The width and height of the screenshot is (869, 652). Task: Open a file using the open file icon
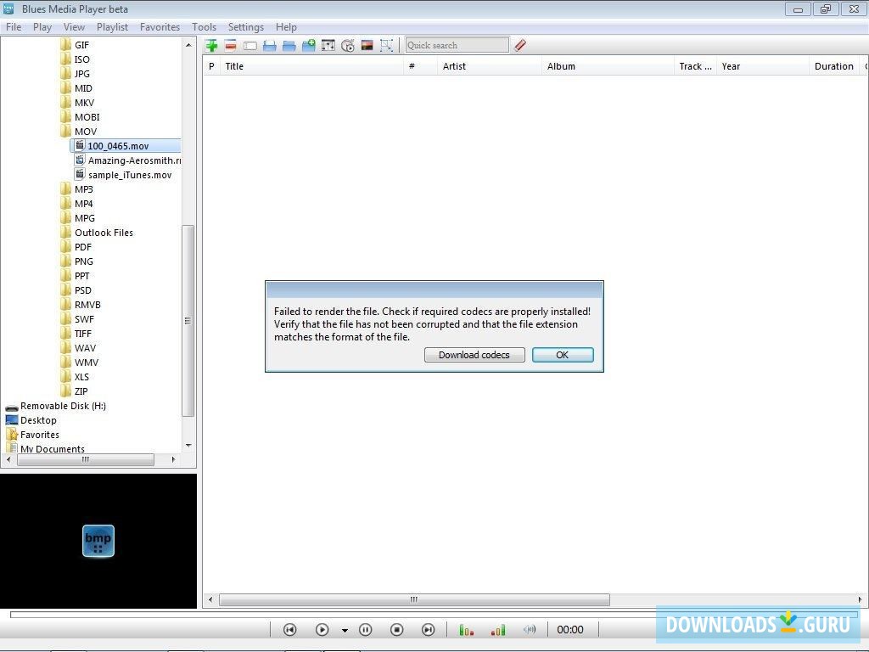pyautogui.click(x=270, y=45)
